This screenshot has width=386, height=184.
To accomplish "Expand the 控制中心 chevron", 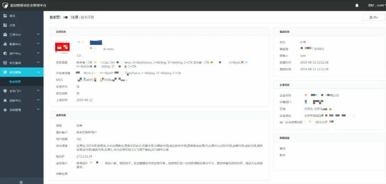I will (x=38, y=100).
